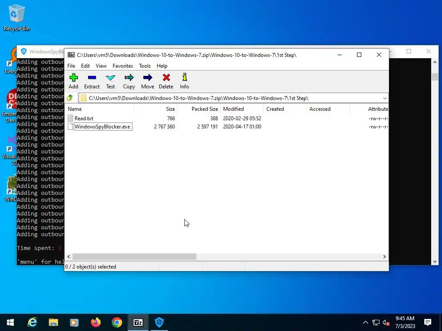Open the Windows Start menu
The image size is (442, 331).
click(x=10, y=322)
